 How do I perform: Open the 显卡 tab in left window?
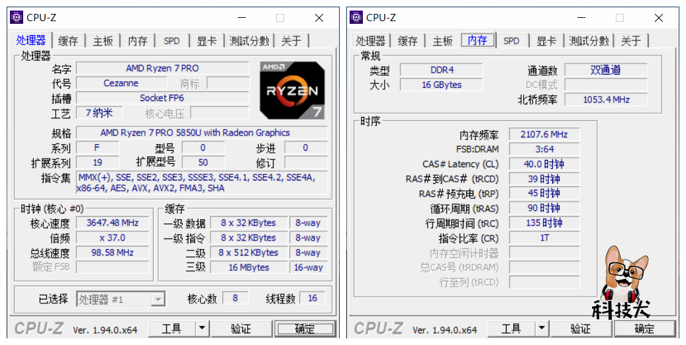point(207,41)
